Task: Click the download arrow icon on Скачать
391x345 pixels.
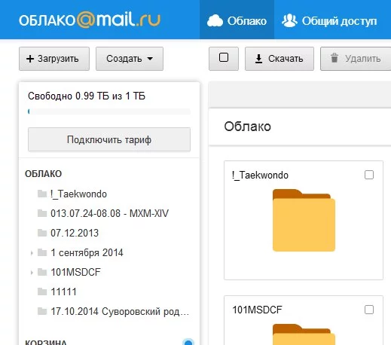Action: (x=258, y=59)
